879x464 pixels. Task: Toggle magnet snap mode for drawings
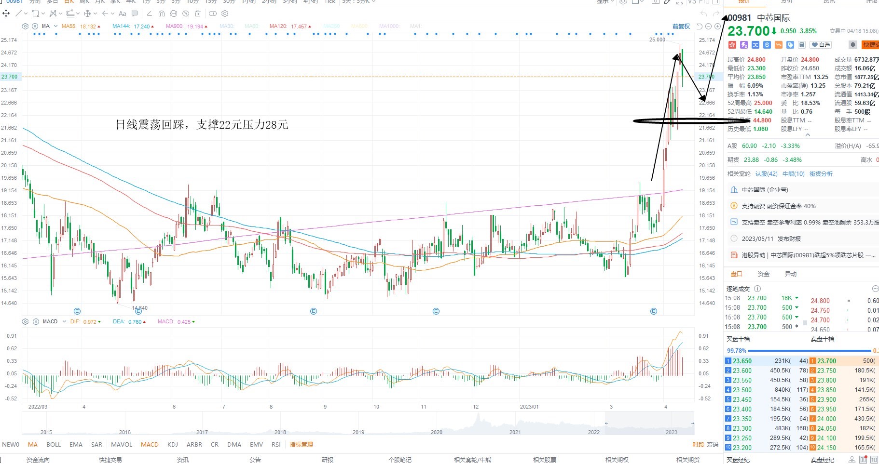tap(162, 13)
